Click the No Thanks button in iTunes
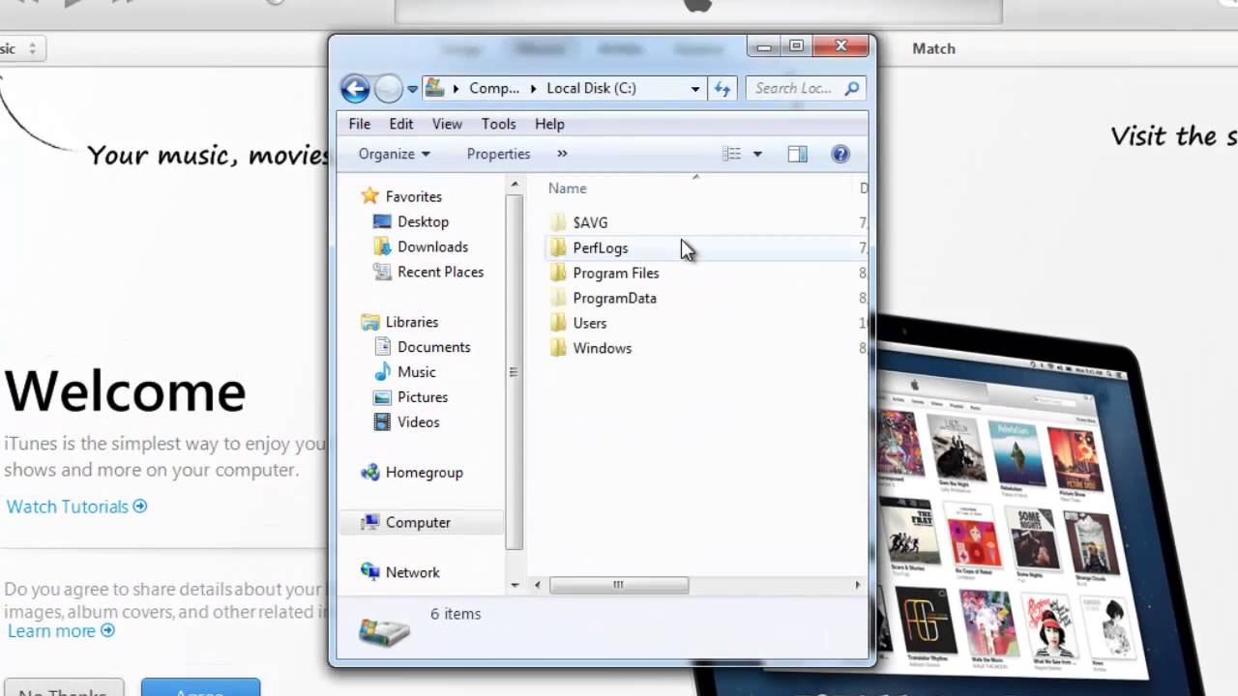This screenshot has height=696, width=1238. [62, 687]
